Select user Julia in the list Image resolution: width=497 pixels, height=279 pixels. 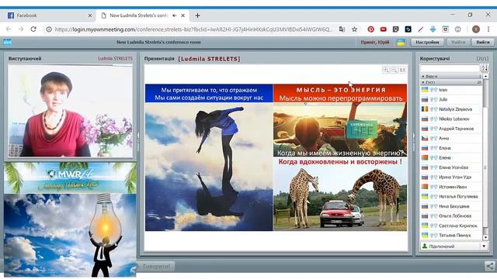(451, 99)
